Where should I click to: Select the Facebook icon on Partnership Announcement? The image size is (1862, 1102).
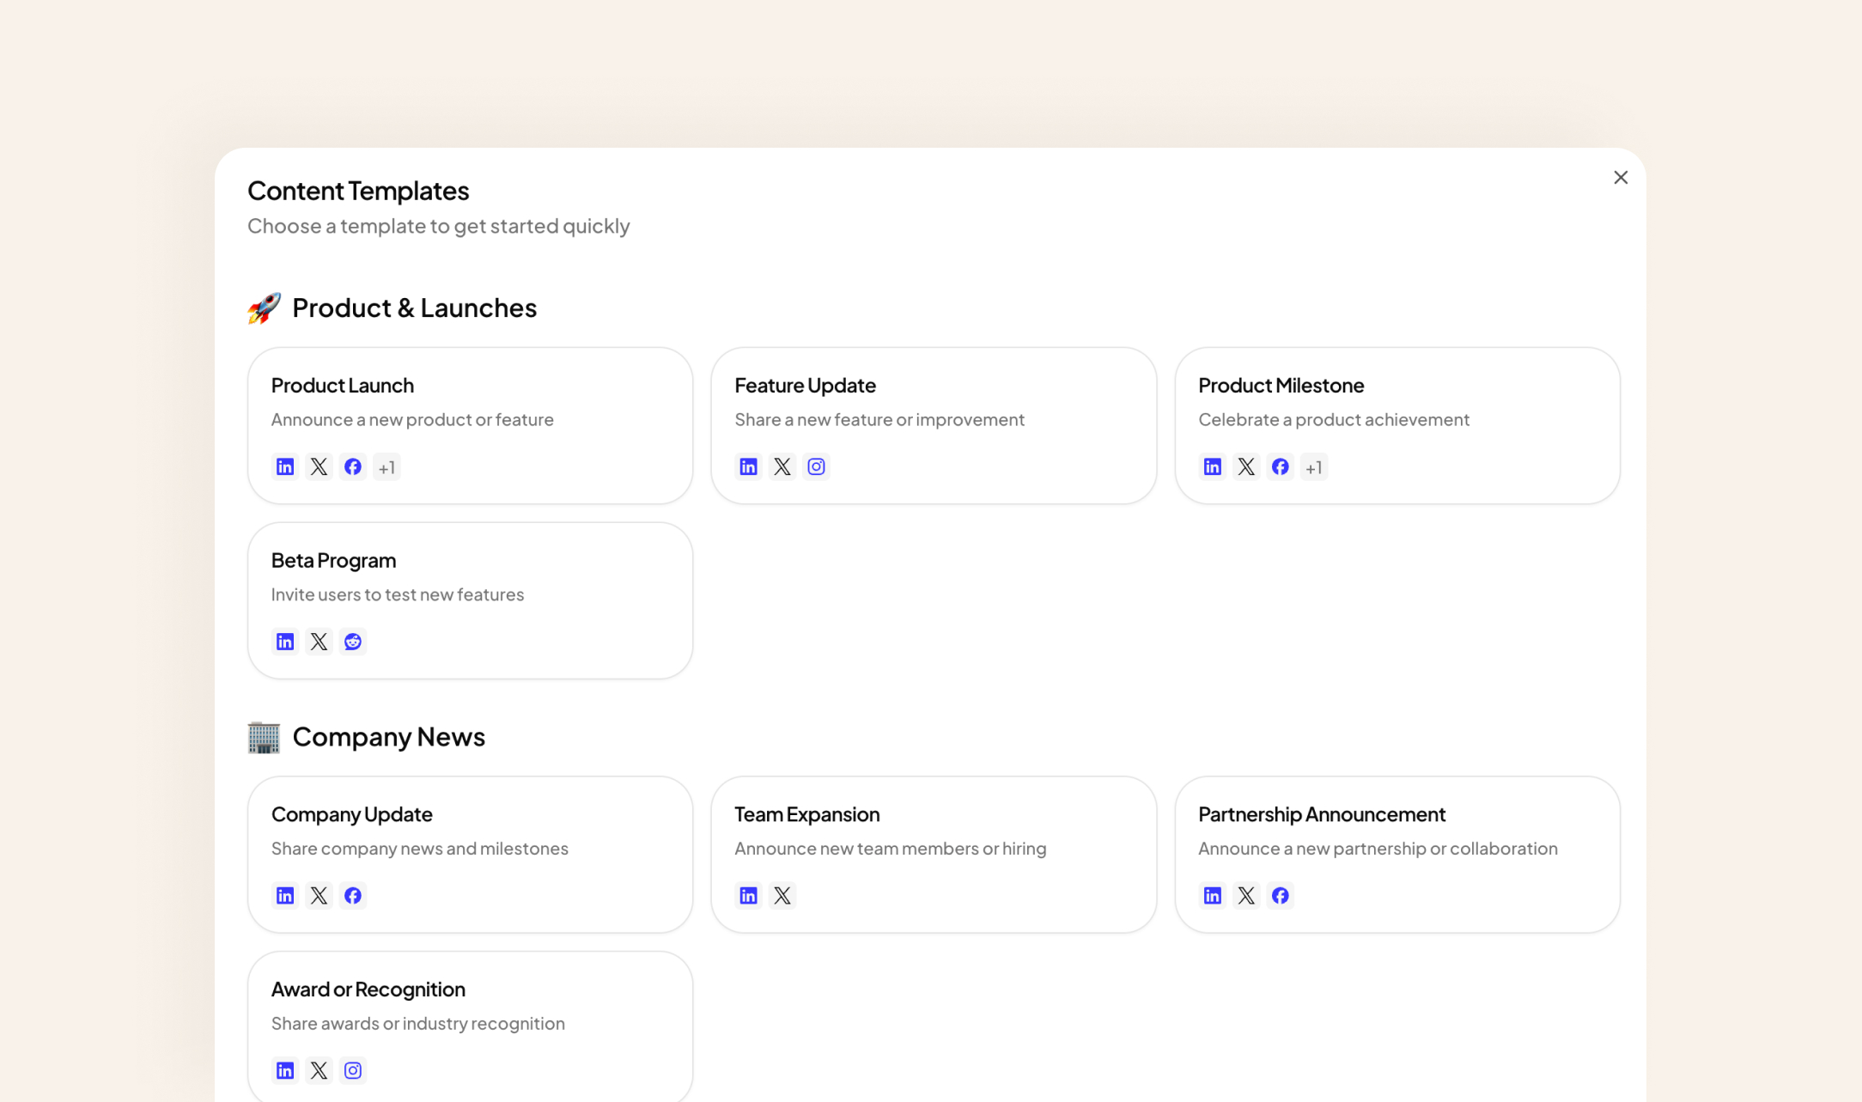pos(1281,895)
